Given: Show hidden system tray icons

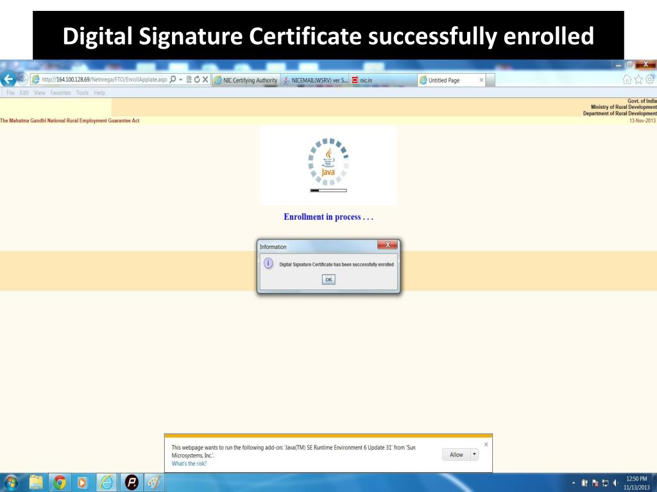Looking at the screenshot, I should click(x=574, y=483).
